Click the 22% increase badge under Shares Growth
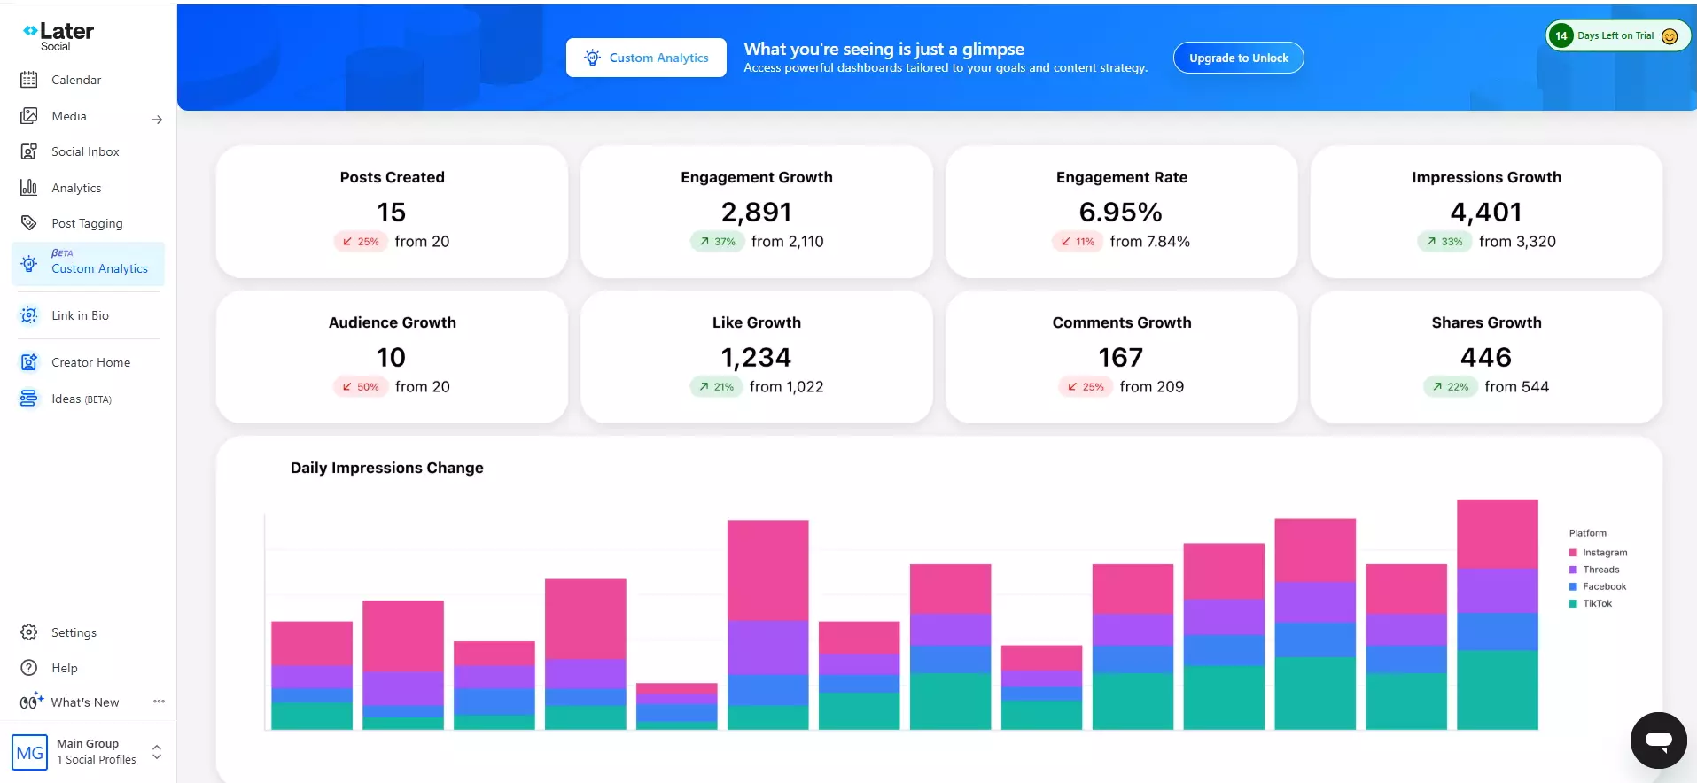This screenshot has width=1697, height=783. click(x=1451, y=387)
